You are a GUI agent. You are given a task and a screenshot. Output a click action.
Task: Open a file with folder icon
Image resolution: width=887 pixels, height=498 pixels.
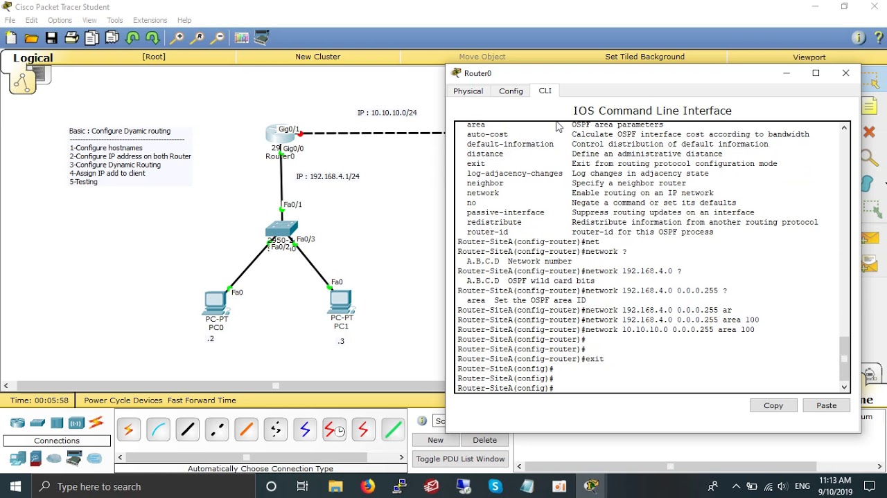tap(31, 38)
